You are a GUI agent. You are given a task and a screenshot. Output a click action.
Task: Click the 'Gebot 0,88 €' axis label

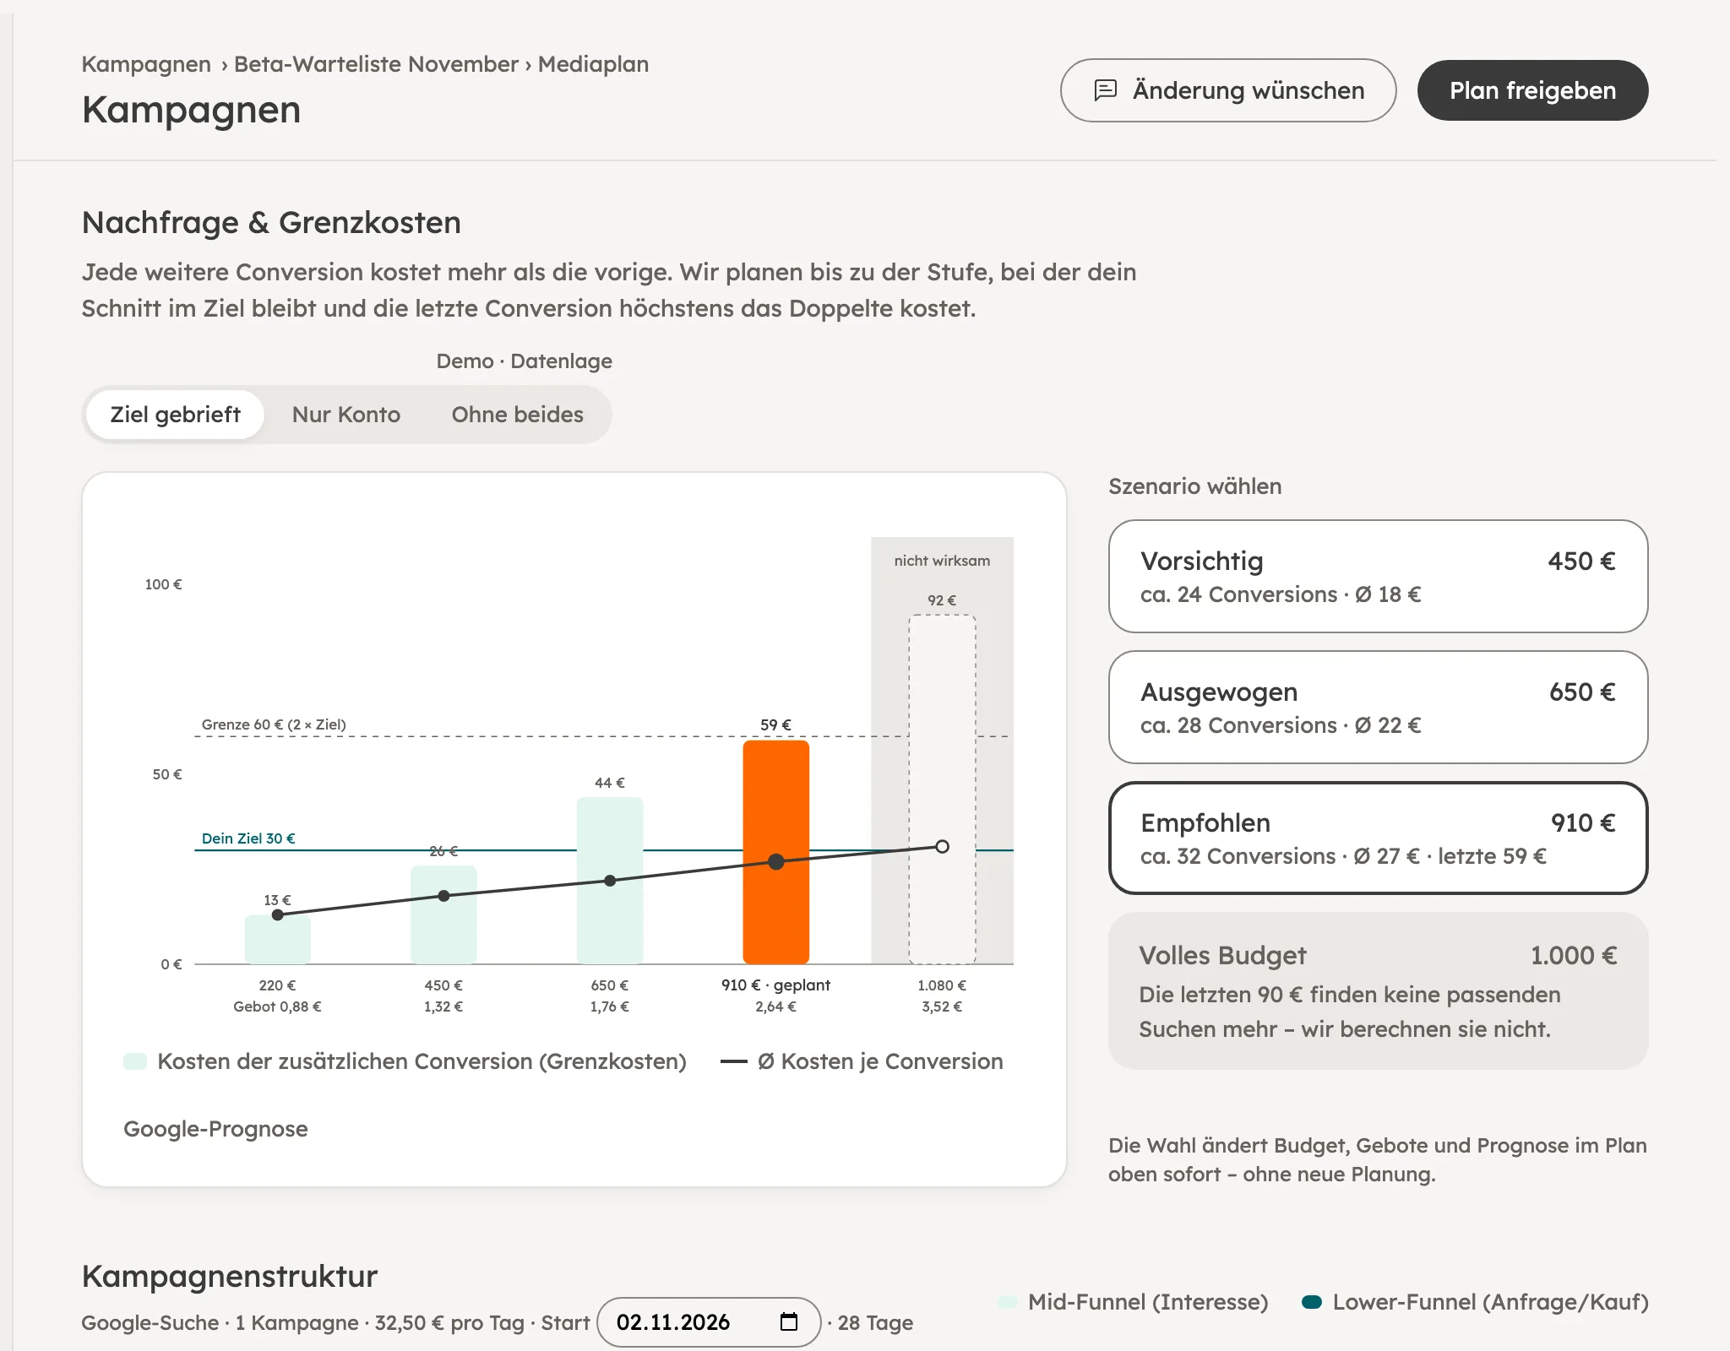(277, 1006)
